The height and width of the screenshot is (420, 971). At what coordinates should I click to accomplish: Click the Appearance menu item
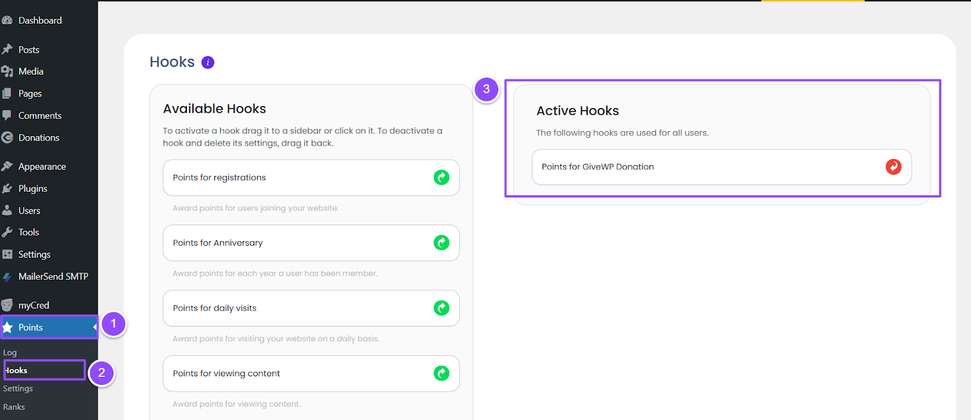click(42, 167)
